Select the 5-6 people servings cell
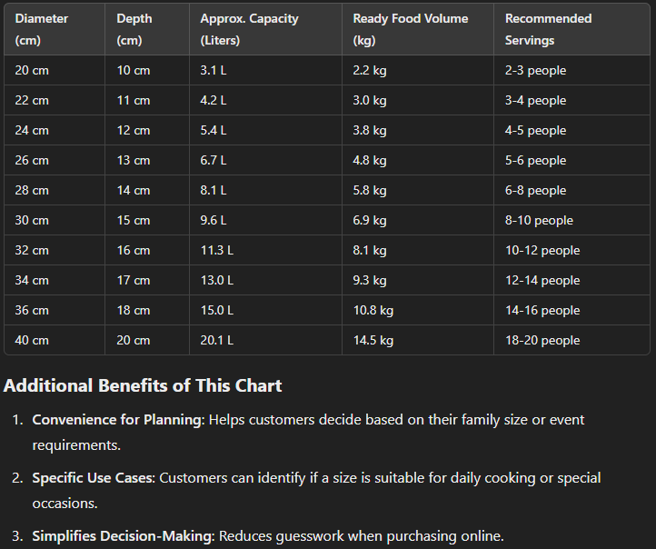The image size is (656, 549). [572, 160]
